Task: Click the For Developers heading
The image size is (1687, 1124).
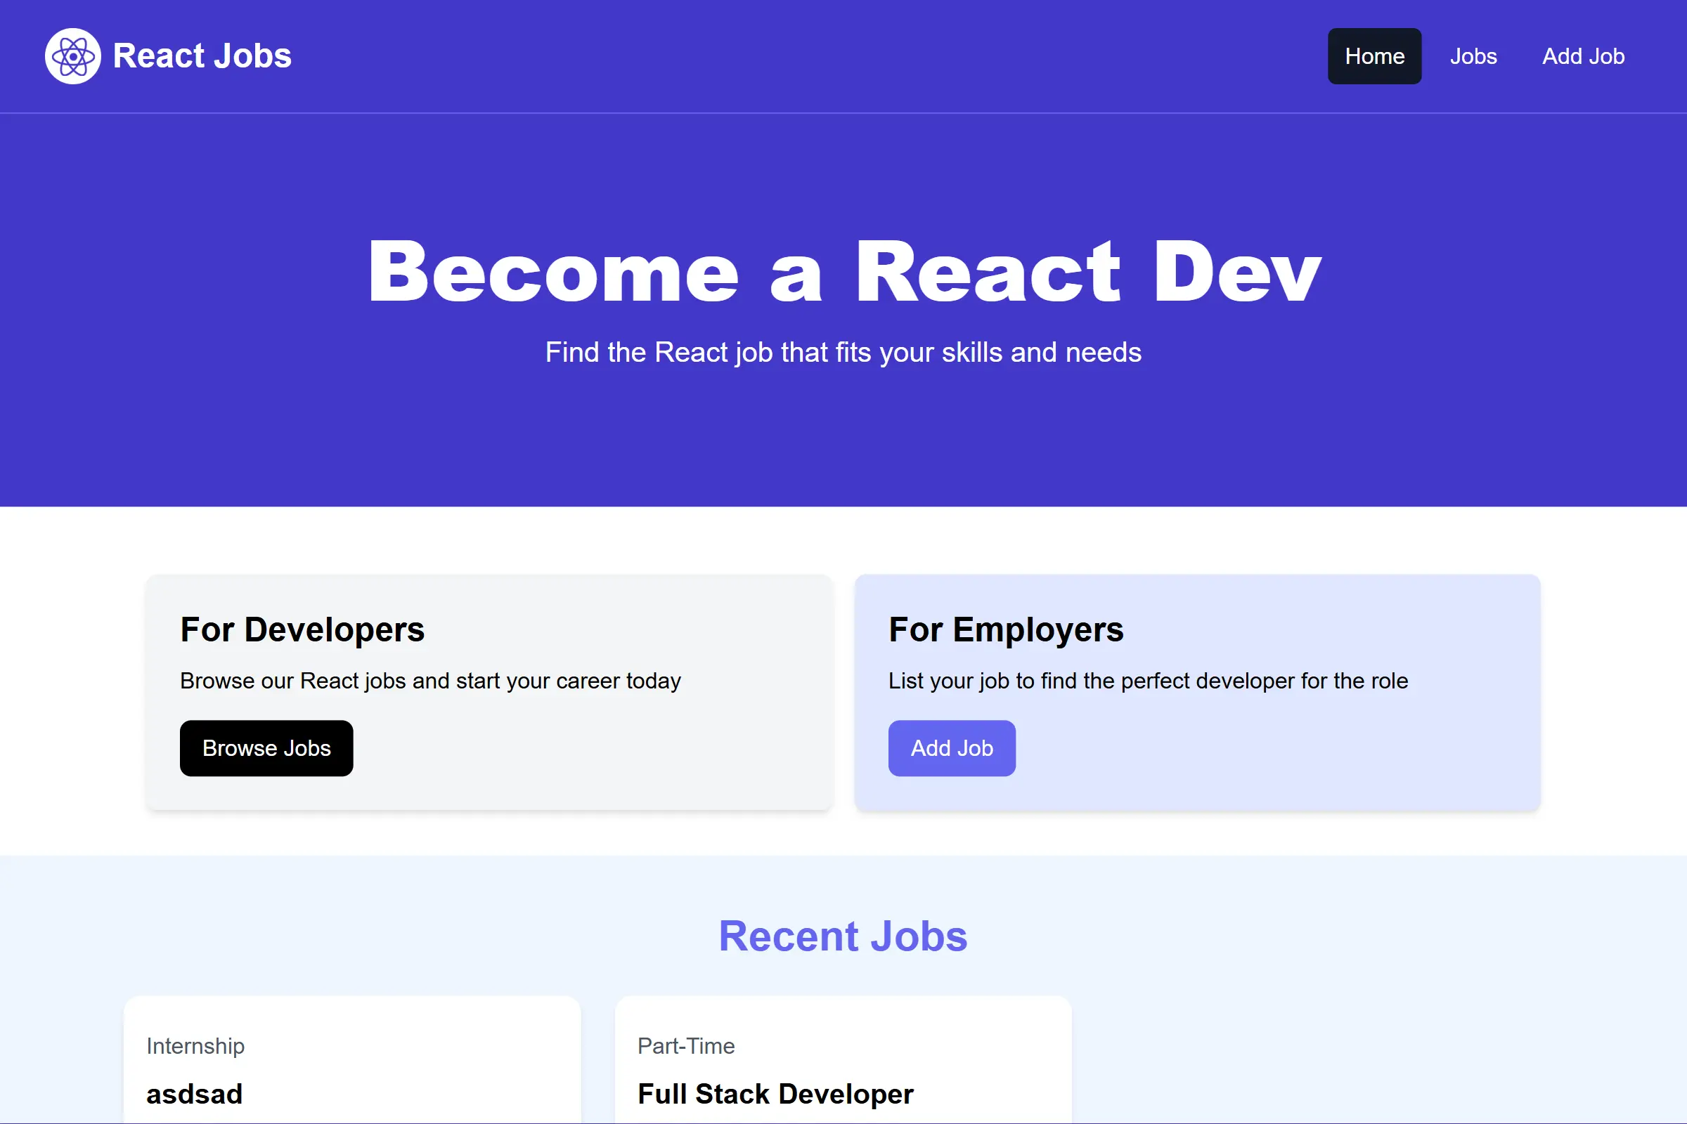Action: click(302, 630)
